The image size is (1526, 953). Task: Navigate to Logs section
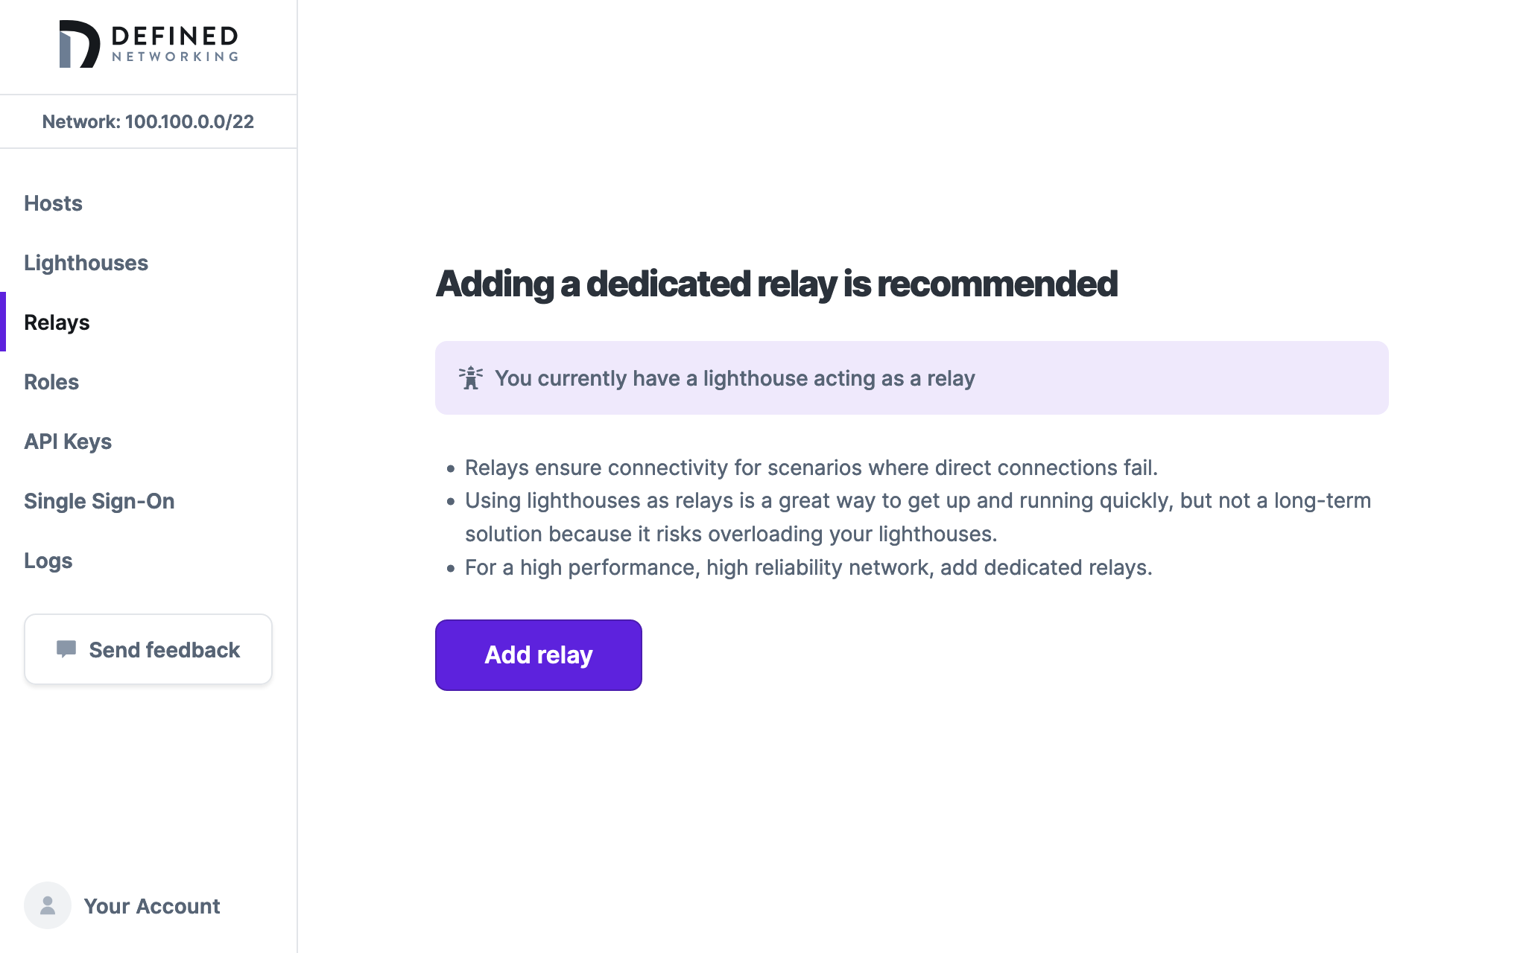[x=48, y=560]
